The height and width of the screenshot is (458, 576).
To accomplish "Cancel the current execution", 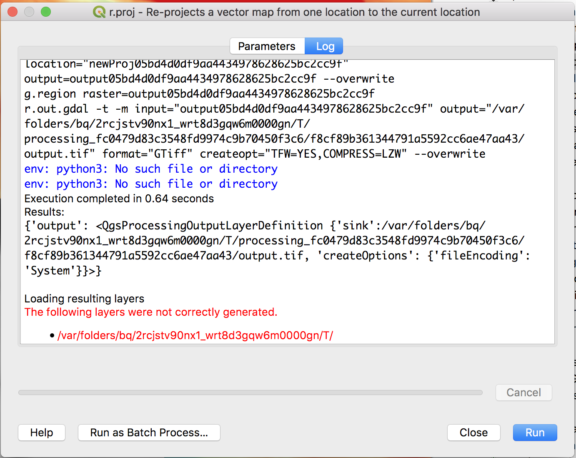I will click(523, 393).
